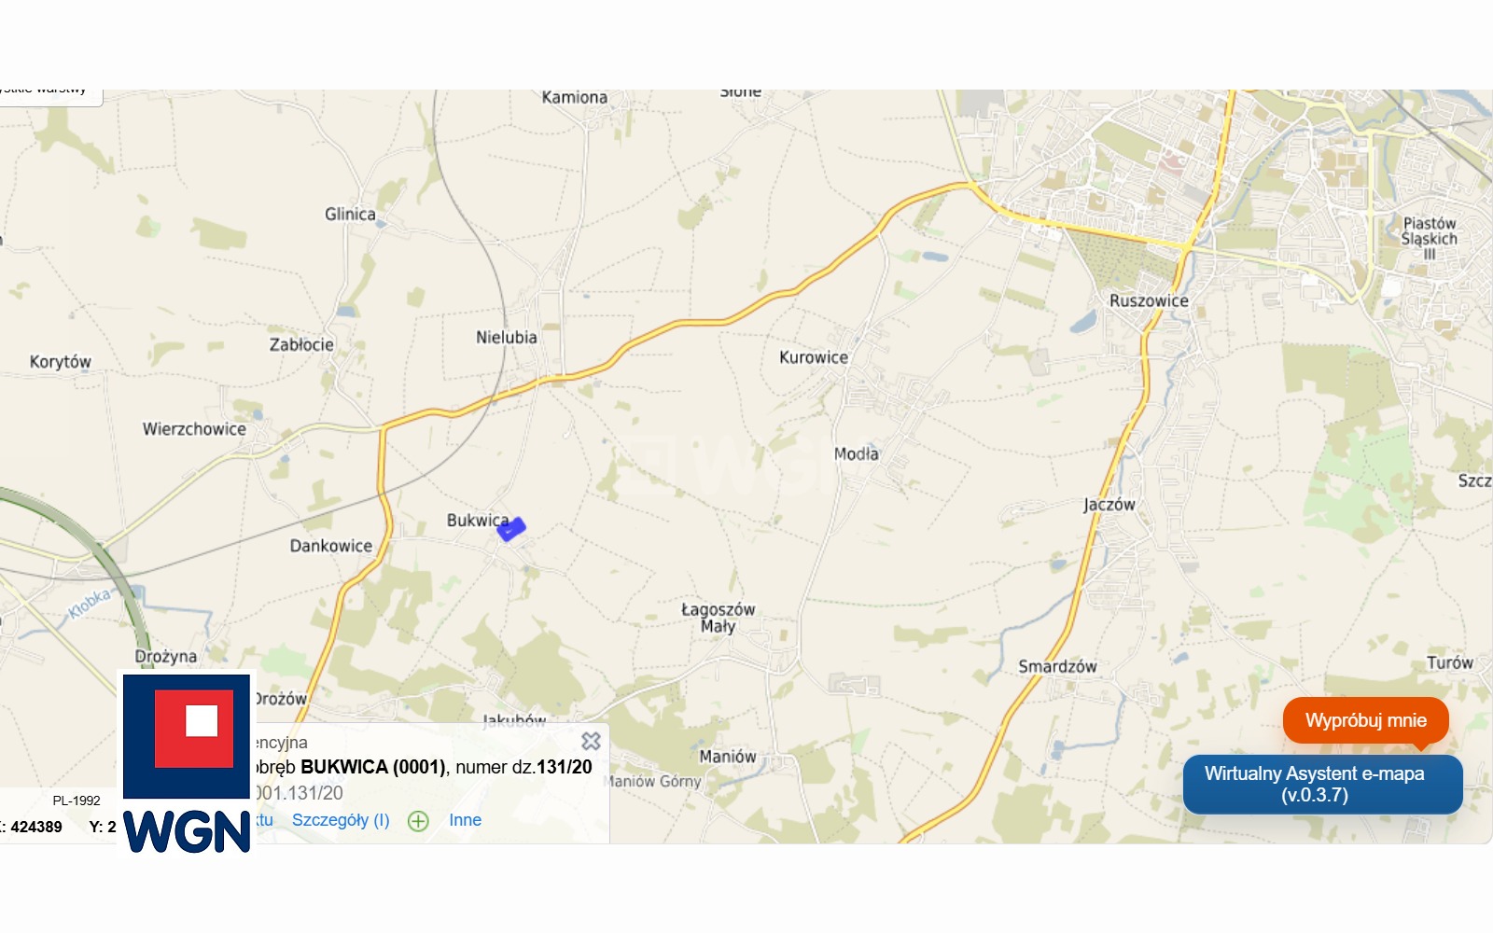Close the Bukwica parcel info popup
Screen dimensions: 1493x933
(x=591, y=741)
